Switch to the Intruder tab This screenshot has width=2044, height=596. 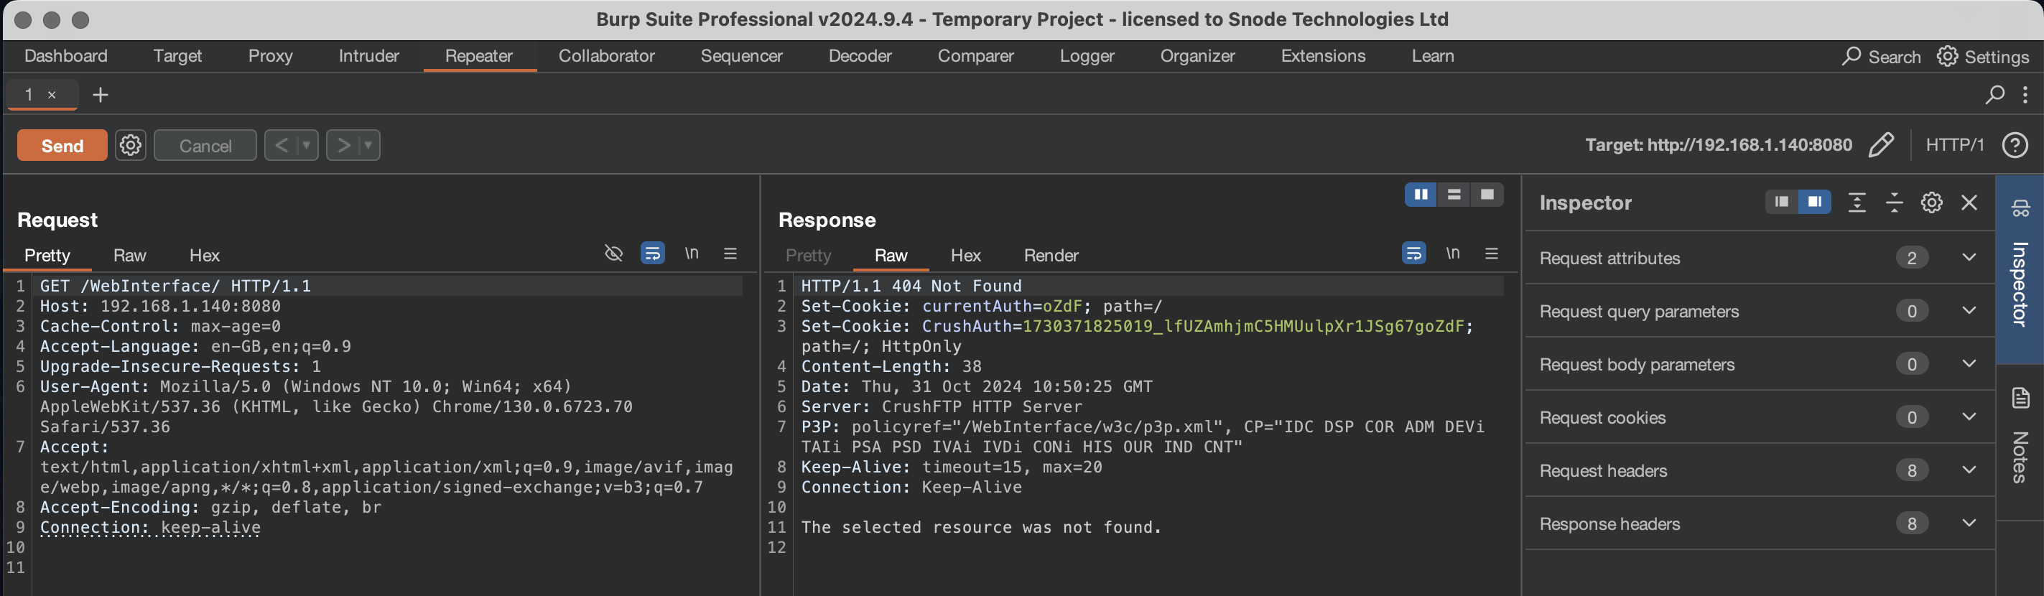pyautogui.click(x=368, y=56)
